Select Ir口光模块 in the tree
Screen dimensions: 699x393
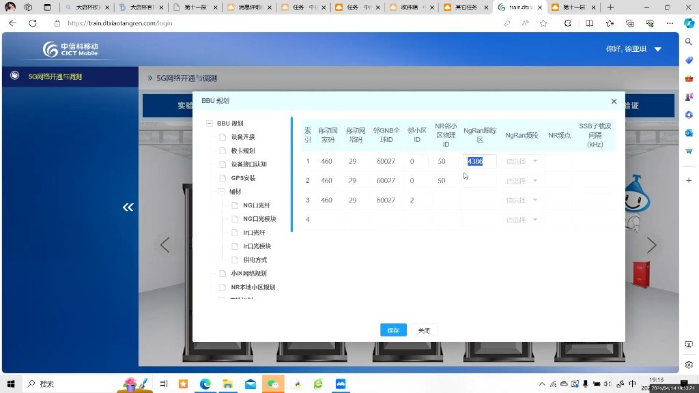click(257, 246)
